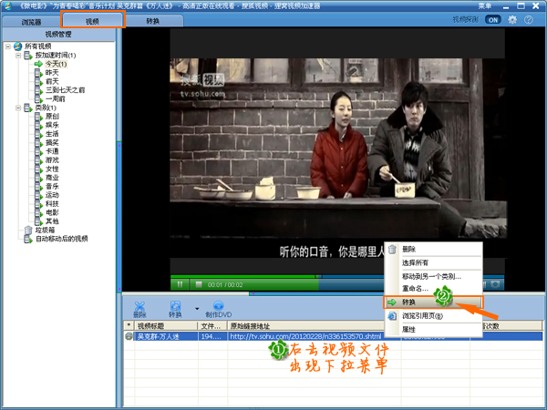Open the 转换 toolbar dropdown arrow
Screen dimensions: 547x410
[197, 309]
